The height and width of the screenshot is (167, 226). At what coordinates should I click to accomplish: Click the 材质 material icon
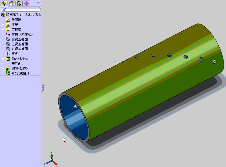[x=8, y=34]
